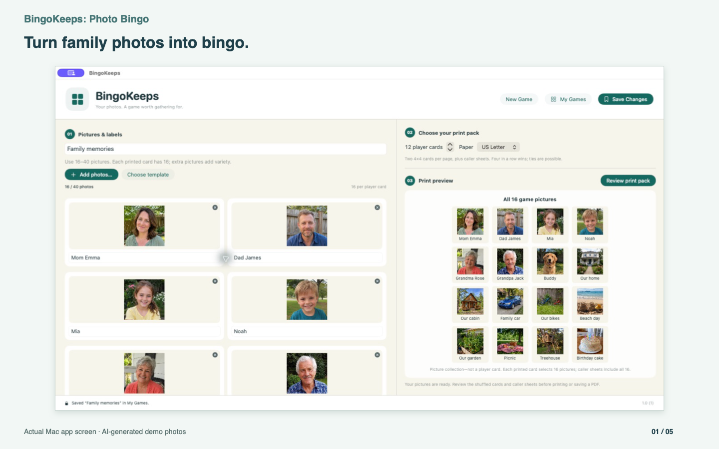This screenshot has width=719, height=449.
Task: Click the step 03 Print preview badge
Action: pyautogui.click(x=410, y=181)
